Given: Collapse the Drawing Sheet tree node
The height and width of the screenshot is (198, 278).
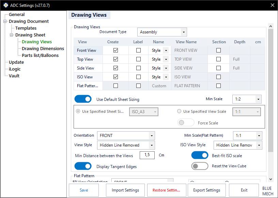Looking at the screenshot, I should [x=12, y=35].
